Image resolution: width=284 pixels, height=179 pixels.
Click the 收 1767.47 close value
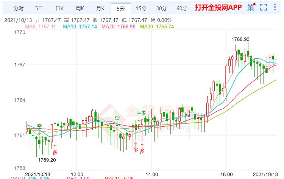105,20
